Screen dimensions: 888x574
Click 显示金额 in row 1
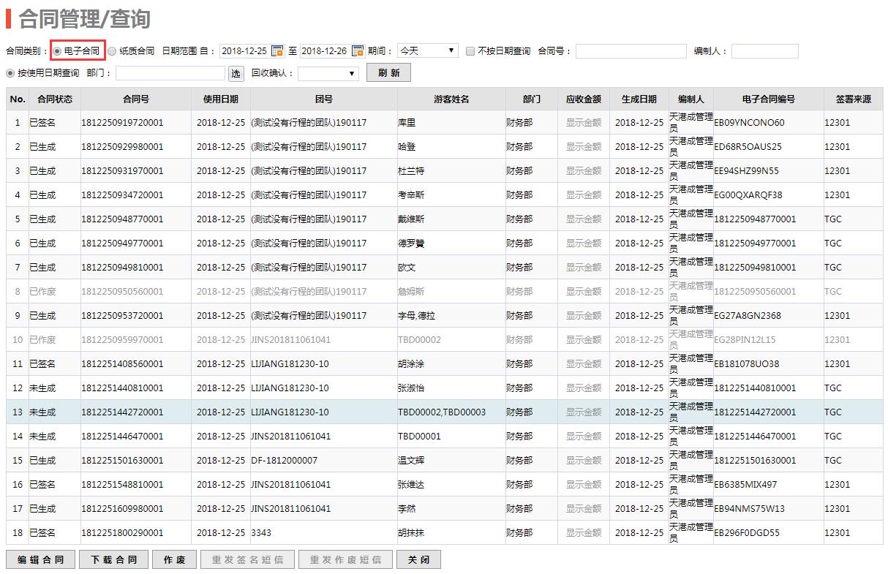coord(583,123)
